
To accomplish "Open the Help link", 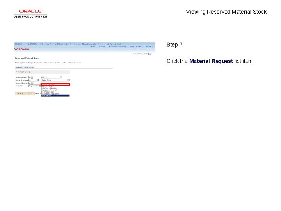I will tap(146, 54).
